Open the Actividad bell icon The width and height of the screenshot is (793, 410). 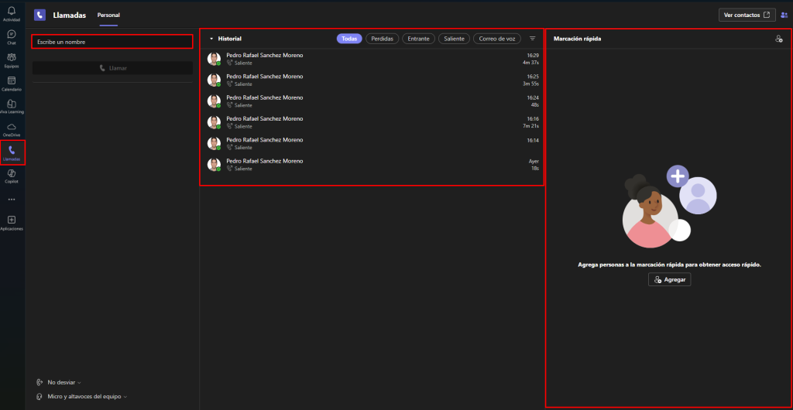[x=12, y=12]
